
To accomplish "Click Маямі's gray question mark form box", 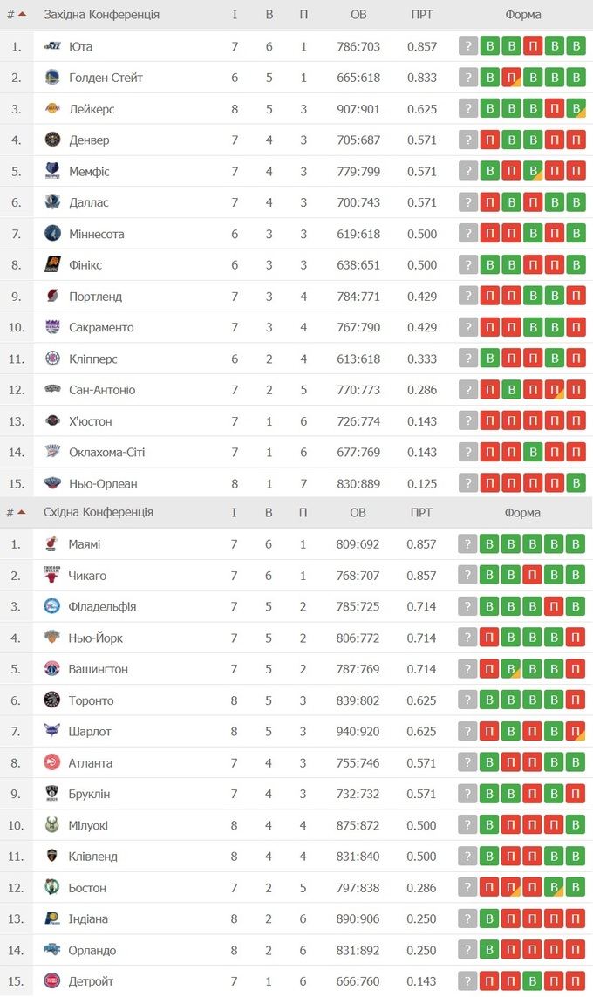I will (469, 544).
